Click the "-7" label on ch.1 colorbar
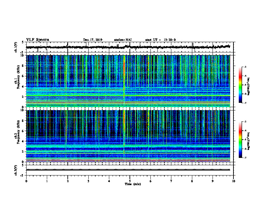 (x=245, y=103)
